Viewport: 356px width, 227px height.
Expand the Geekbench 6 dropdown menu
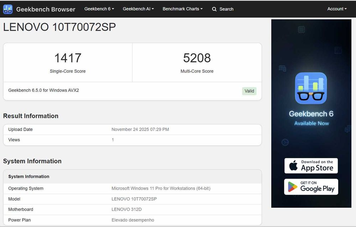[99, 9]
